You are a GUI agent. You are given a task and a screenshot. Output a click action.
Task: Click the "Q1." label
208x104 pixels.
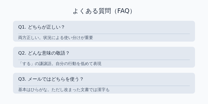pos(22,27)
